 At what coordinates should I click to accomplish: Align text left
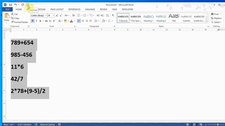click(79, 21)
